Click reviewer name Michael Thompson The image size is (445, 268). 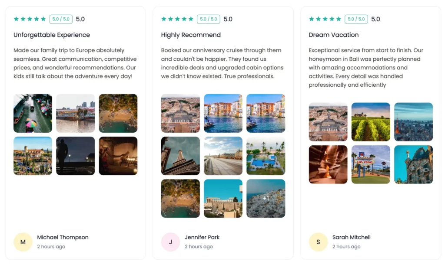coord(63,237)
